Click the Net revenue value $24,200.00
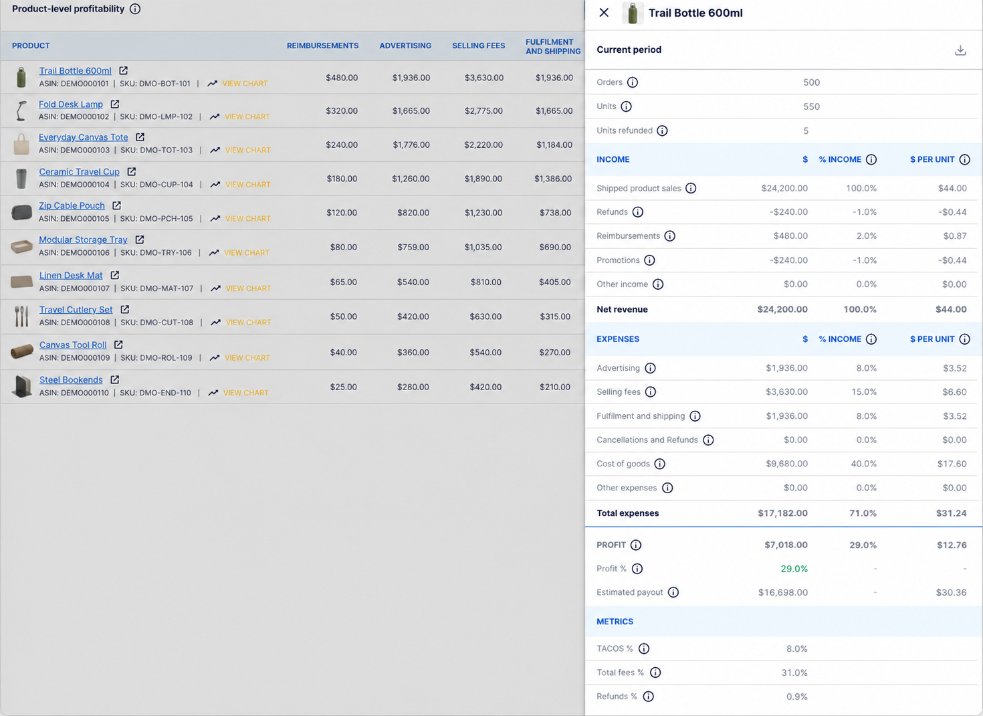Image resolution: width=983 pixels, height=716 pixels. [x=782, y=309]
